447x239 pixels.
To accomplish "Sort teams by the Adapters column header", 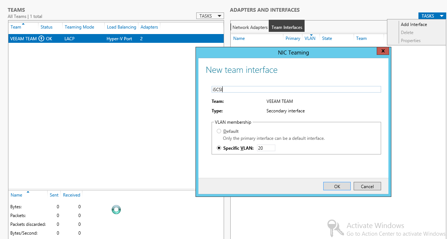I will pos(149,27).
